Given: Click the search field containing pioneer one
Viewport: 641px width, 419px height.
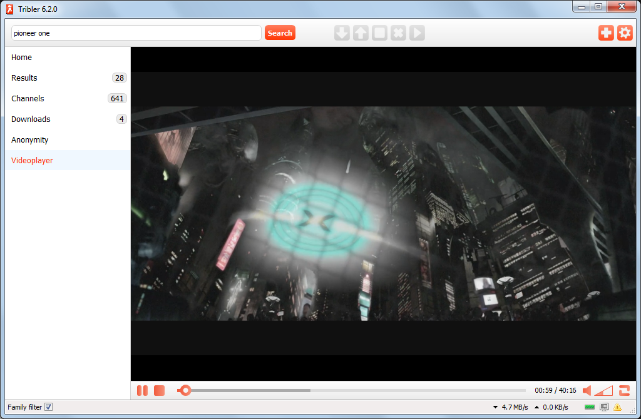Looking at the screenshot, I should click(x=136, y=33).
